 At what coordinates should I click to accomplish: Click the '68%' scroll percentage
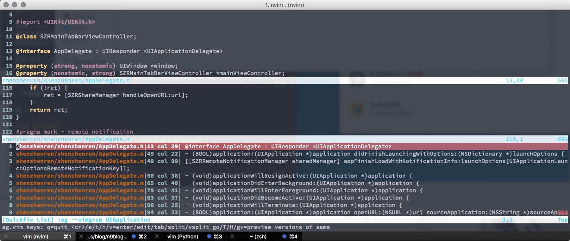[x=563, y=139]
